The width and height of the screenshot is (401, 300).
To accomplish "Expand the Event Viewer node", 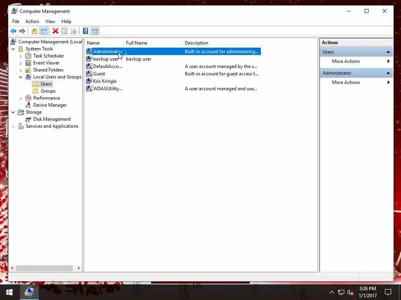I will click(20, 63).
